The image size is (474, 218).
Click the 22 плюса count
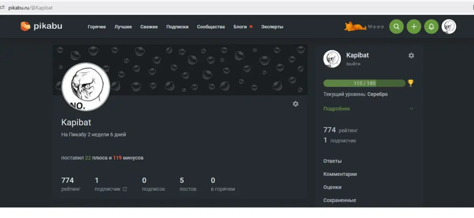pyautogui.click(x=96, y=158)
